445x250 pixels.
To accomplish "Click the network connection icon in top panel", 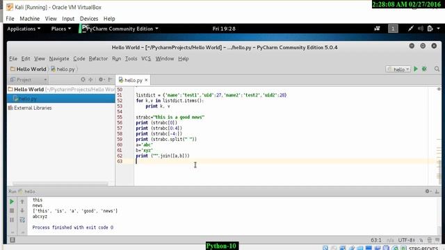I will click(411, 28).
